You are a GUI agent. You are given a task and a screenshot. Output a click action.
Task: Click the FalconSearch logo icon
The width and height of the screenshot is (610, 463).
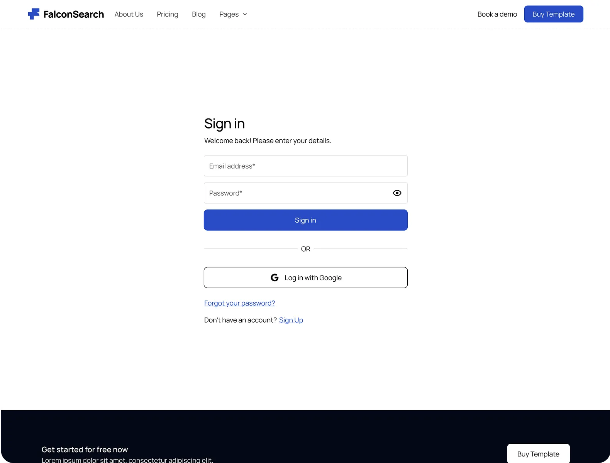point(34,14)
